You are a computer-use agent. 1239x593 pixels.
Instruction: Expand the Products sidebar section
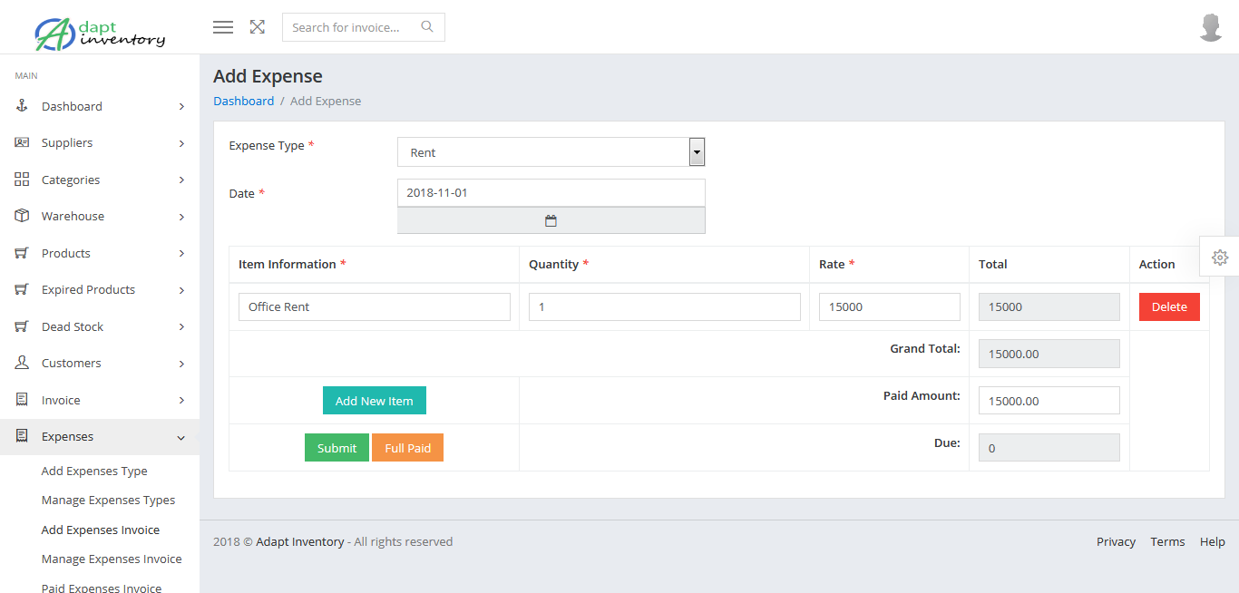pos(100,253)
